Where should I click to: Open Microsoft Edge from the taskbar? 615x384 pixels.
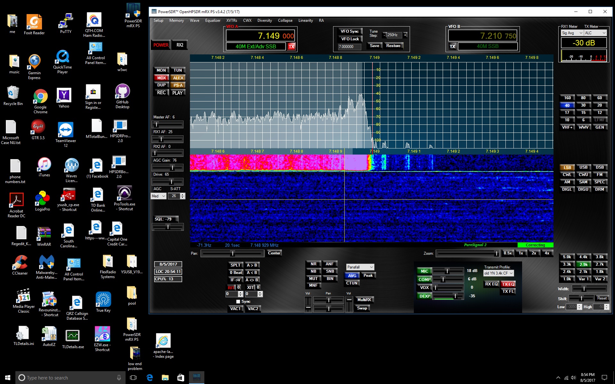(150, 378)
